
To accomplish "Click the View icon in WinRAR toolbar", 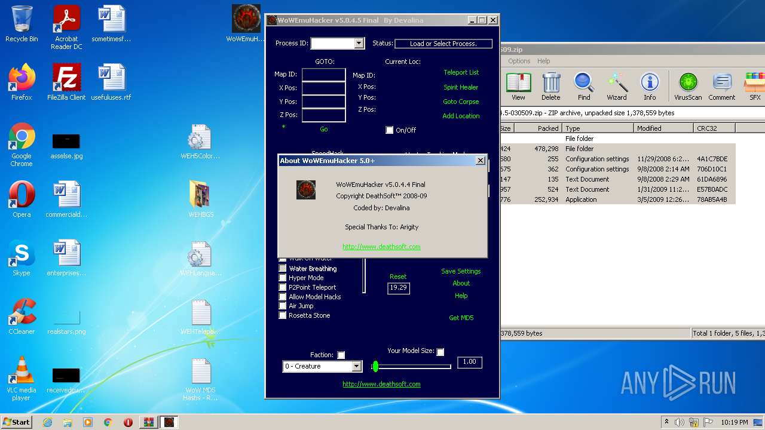I will [x=518, y=86].
